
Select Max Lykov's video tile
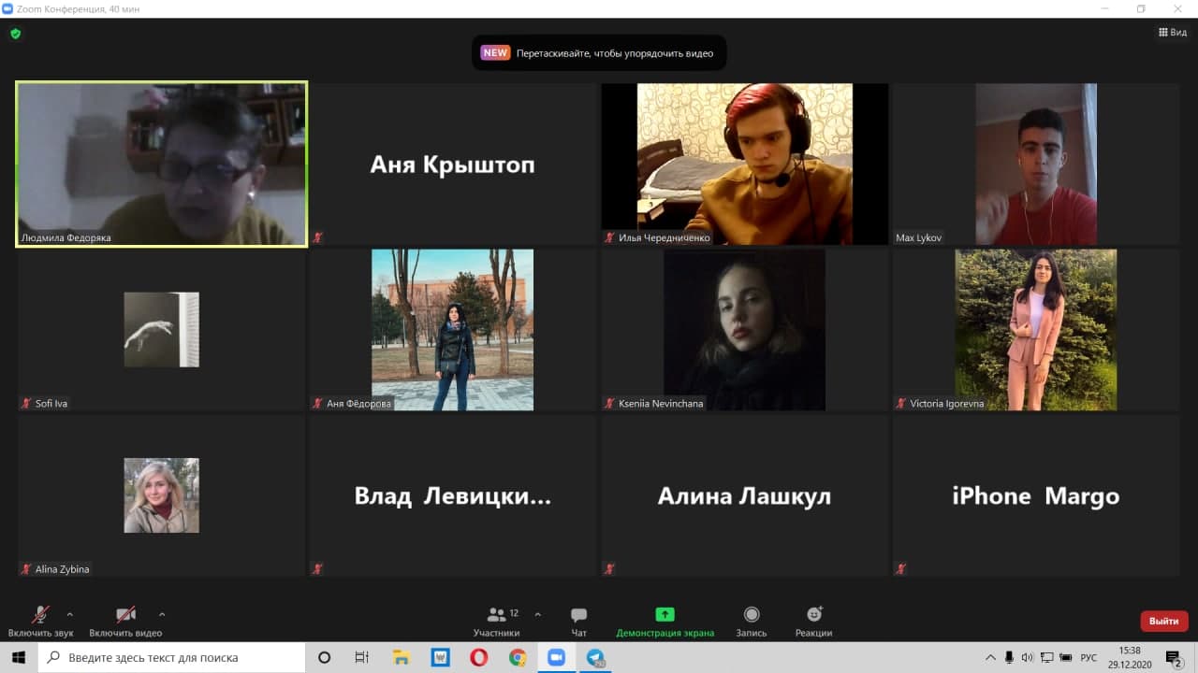(1036, 164)
